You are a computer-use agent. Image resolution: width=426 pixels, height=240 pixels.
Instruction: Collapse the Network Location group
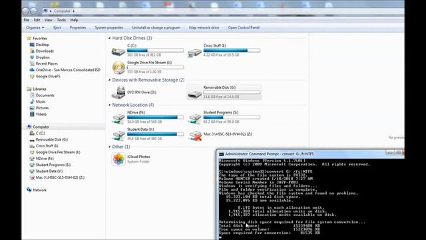109,105
